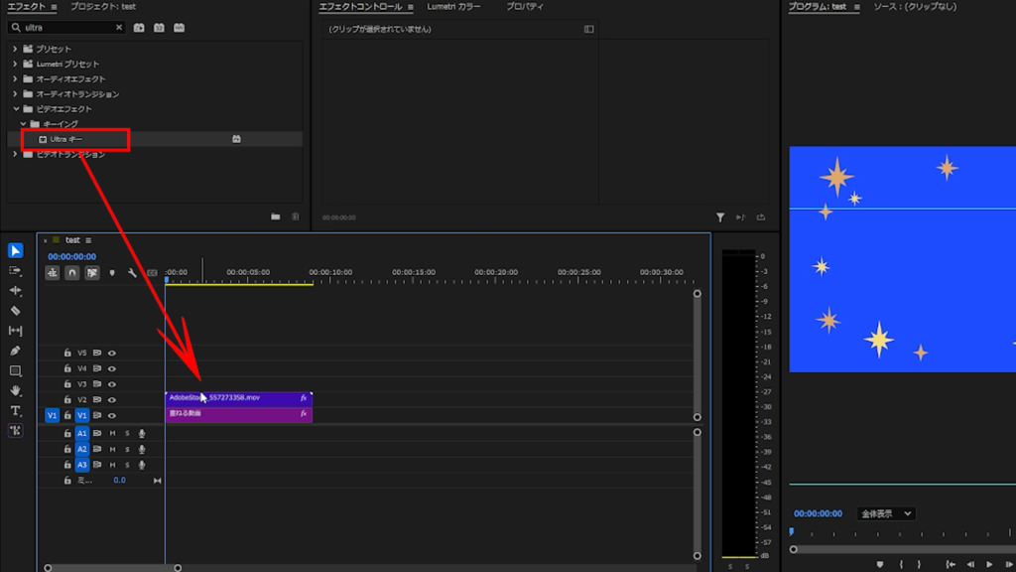1016x572 pixels.
Task: Toggle Linked Selection in timeline
Action: click(92, 273)
